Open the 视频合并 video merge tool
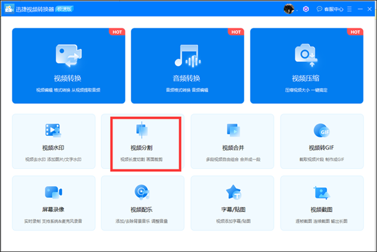The height and width of the screenshot is (252, 377). pos(232,141)
